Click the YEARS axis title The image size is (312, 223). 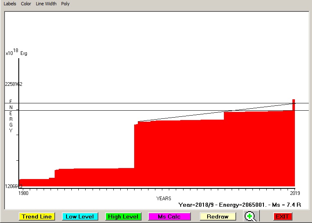[164, 198]
